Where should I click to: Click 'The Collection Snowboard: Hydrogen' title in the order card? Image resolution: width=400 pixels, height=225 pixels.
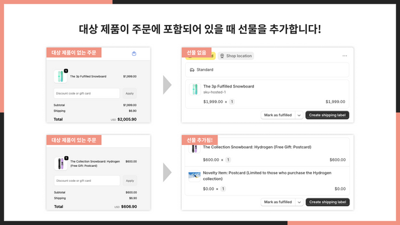tap(257, 147)
